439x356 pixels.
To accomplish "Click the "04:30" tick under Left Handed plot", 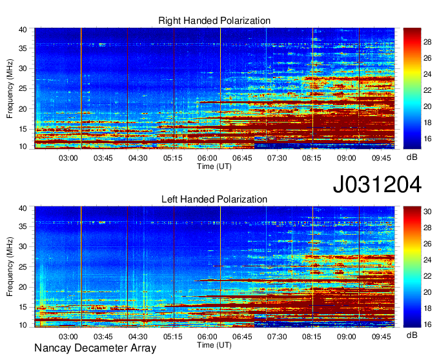I will click(138, 337).
